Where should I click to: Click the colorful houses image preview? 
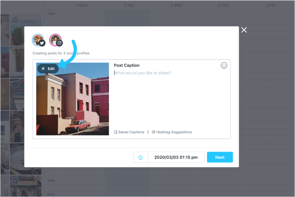(x=73, y=99)
